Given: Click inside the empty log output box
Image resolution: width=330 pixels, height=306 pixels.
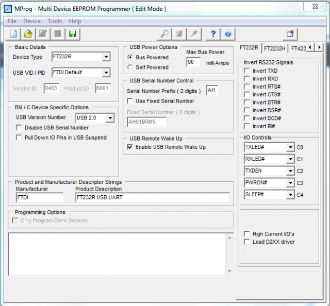Looking at the screenshot, I should pos(117,254).
